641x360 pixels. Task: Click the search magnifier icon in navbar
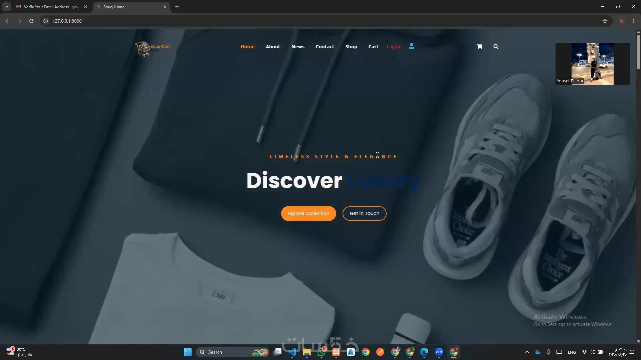[496, 47]
